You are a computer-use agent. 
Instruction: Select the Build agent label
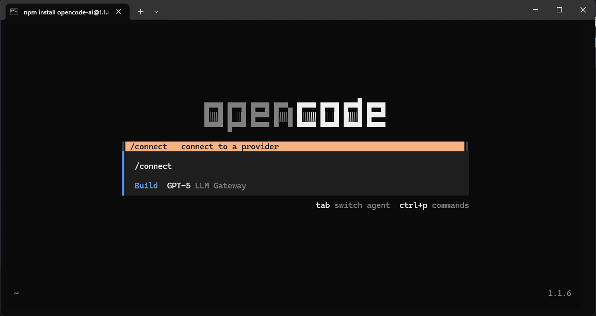coord(146,185)
